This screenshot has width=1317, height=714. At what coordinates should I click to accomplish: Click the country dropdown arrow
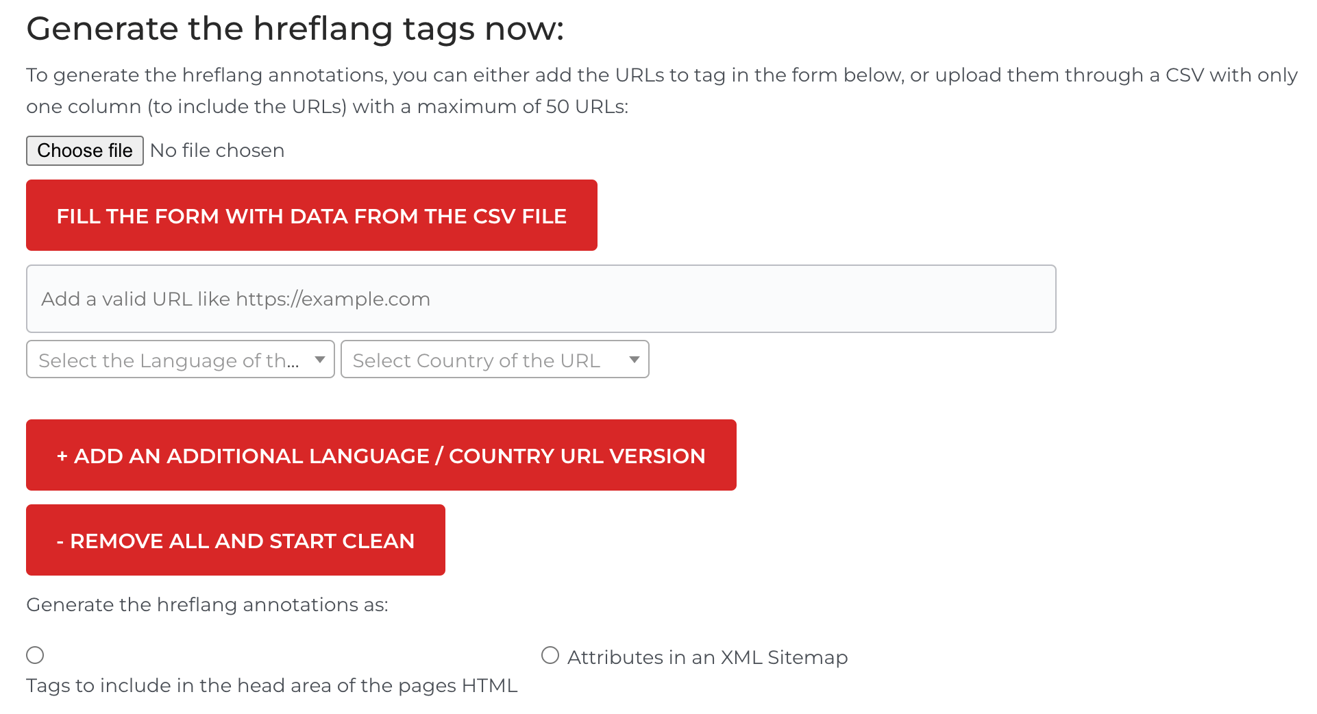click(633, 359)
